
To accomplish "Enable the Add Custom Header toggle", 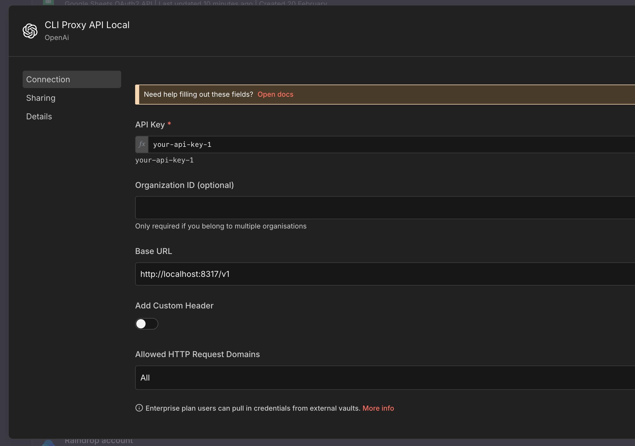I will tap(147, 324).
